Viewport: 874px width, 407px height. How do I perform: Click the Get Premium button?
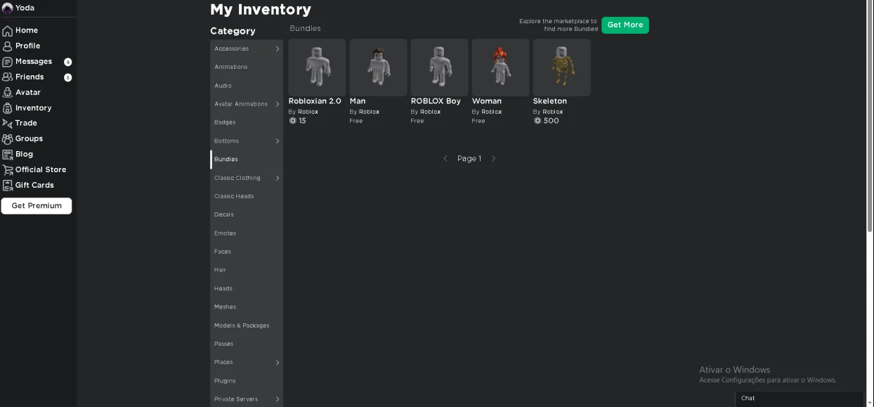[x=37, y=206]
